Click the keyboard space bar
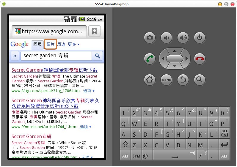The height and width of the screenshot is (167, 237). 175,155
